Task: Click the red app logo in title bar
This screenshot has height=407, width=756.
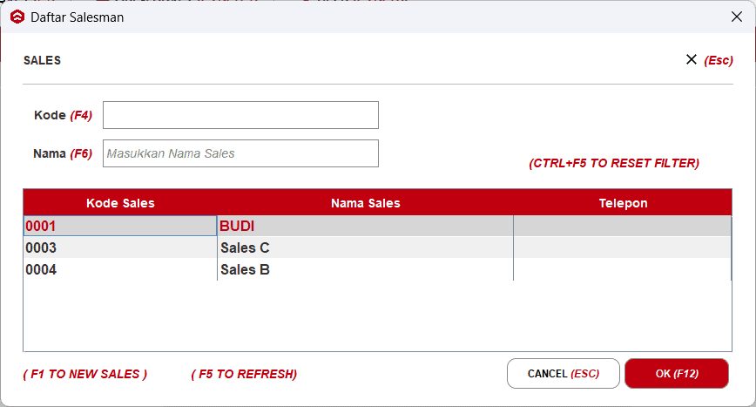Action: coord(17,17)
